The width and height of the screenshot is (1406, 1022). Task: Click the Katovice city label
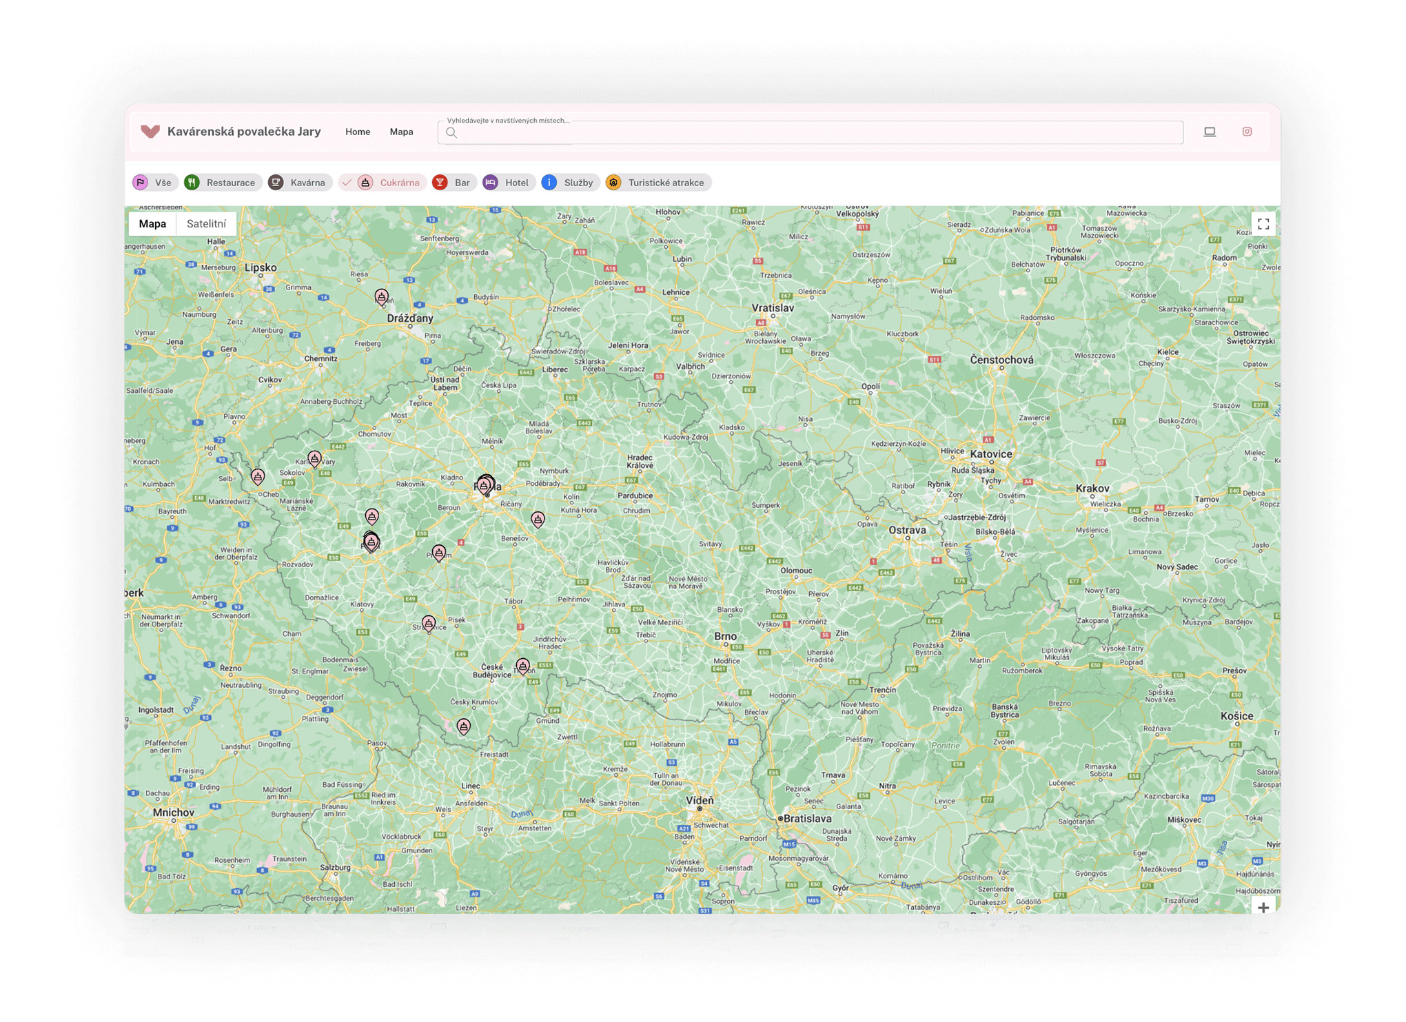(x=990, y=454)
